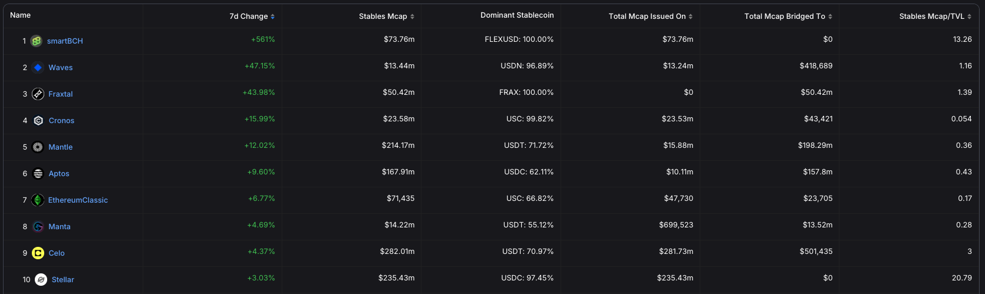Click the Celo yellow logo icon
Screen dimensions: 985x294
[38, 253]
